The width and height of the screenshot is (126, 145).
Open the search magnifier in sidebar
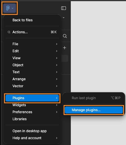[x=65, y=36]
